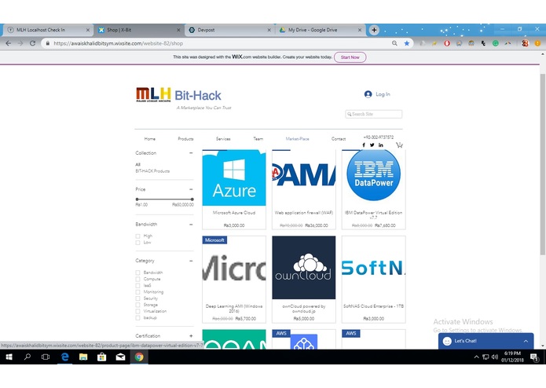Click Chrome icon on the taskbar
The image size is (546, 388).
[139, 357]
